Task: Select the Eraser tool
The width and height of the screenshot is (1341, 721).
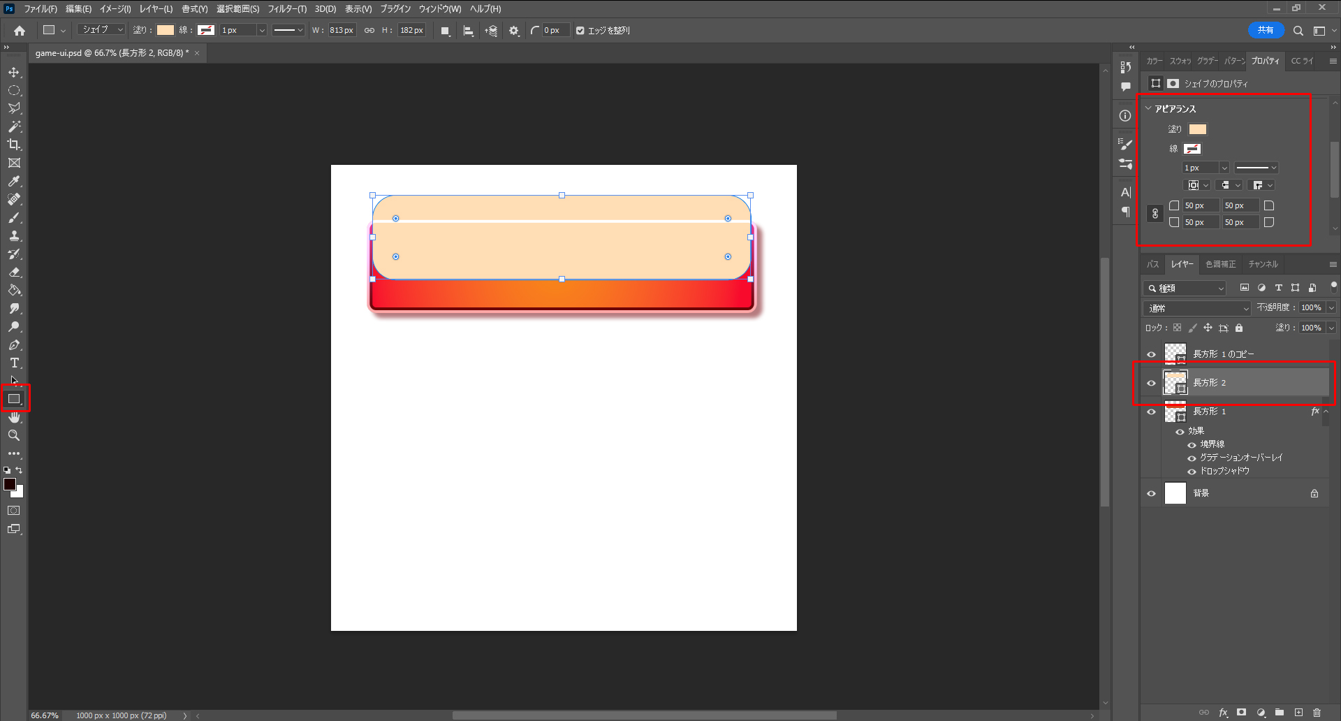Action: [x=14, y=272]
